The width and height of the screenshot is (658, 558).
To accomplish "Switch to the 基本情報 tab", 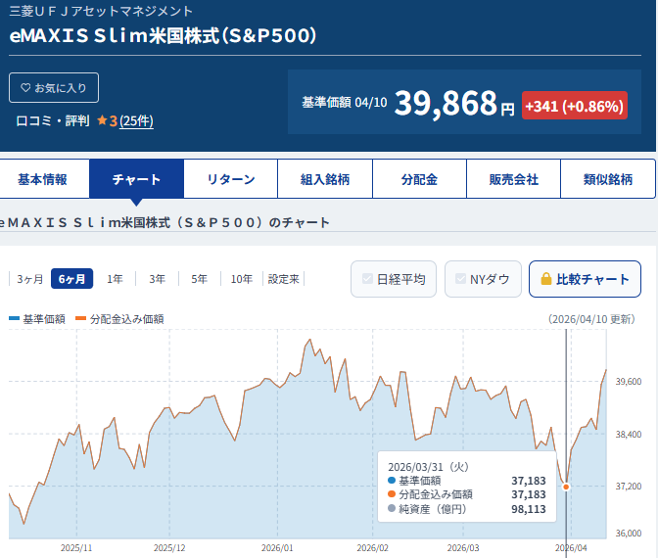I will point(42,179).
